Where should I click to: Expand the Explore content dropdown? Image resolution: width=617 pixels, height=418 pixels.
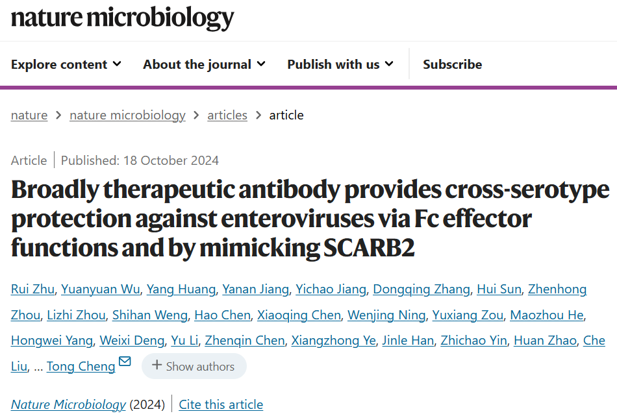pos(66,64)
